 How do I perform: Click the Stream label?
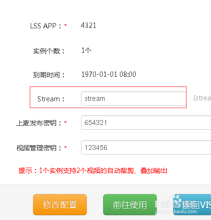tap(51, 99)
